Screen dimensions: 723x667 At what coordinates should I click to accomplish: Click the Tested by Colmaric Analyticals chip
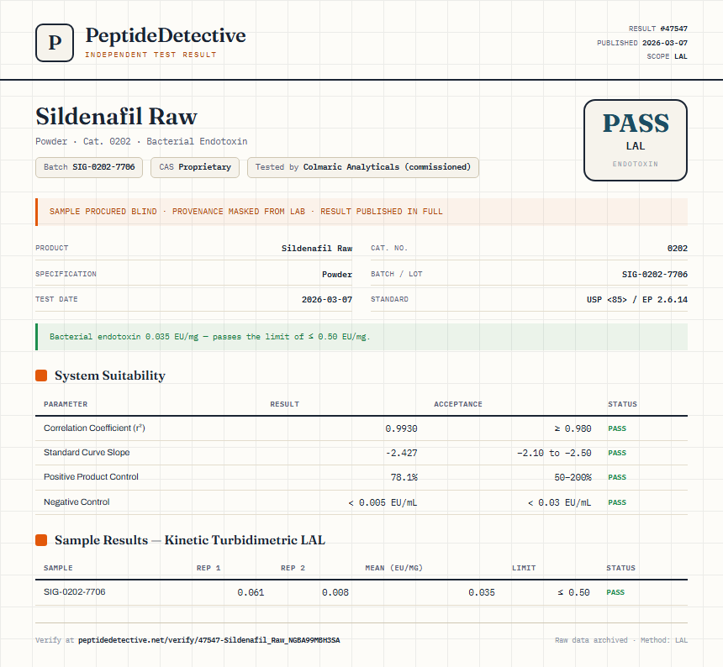363,167
